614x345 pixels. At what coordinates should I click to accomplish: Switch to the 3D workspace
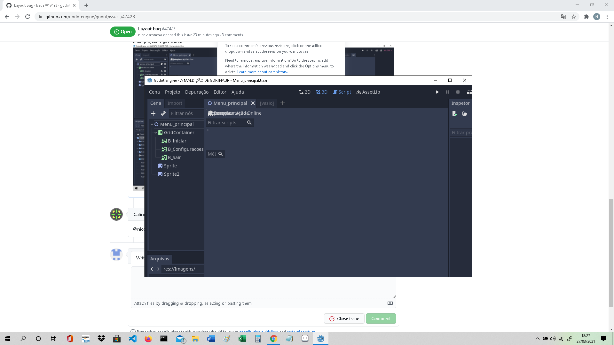click(x=322, y=92)
